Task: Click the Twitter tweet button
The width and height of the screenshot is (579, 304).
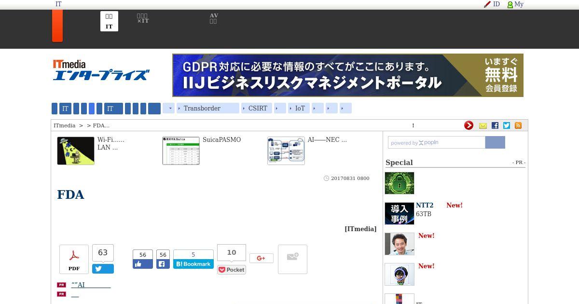Action: click(103, 269)
